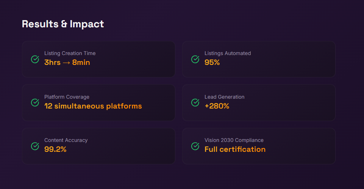Click '12 simultaneous platforms' text

(x=93, y=106)
